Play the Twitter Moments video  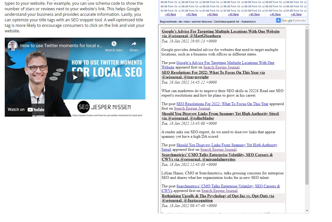point(75,77)
